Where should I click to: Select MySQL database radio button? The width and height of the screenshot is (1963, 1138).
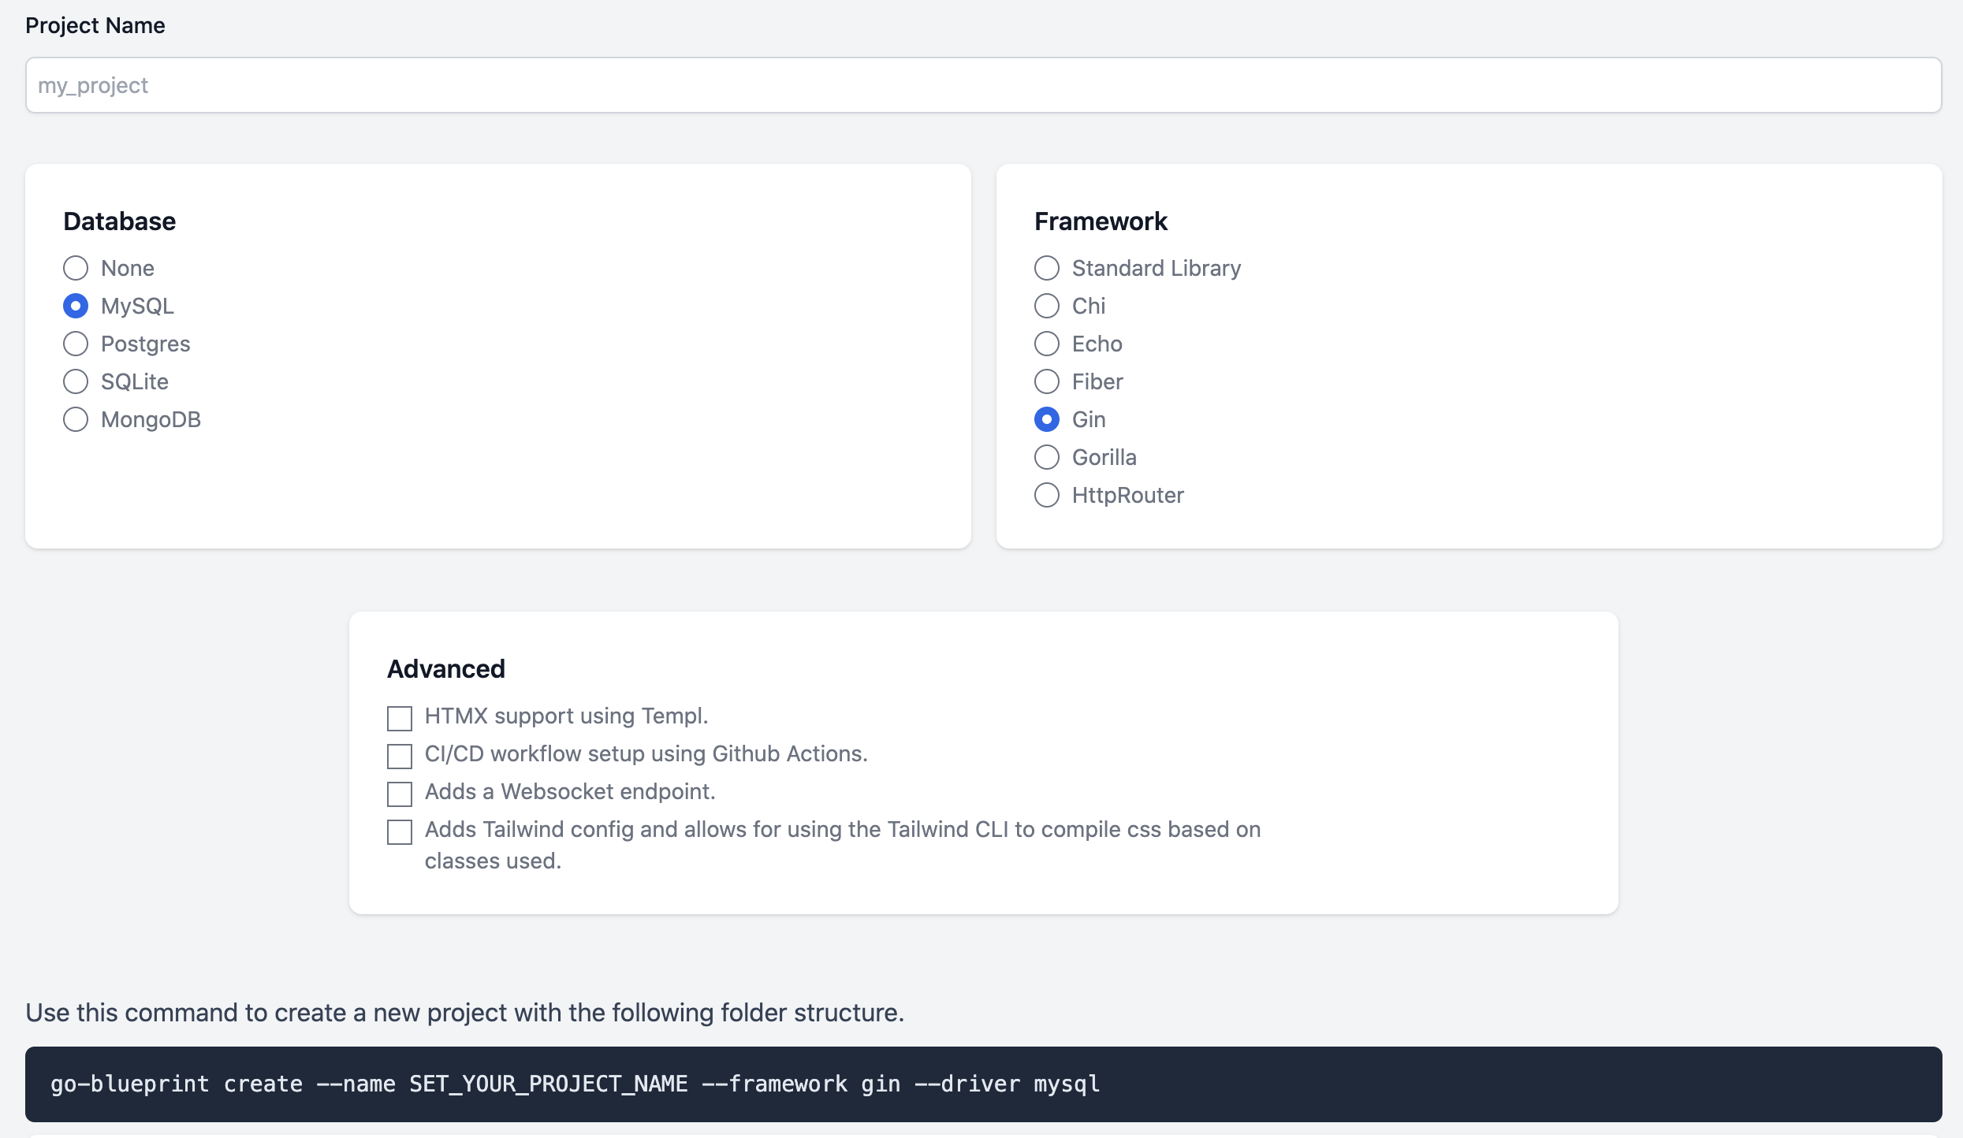pos(76,306)
